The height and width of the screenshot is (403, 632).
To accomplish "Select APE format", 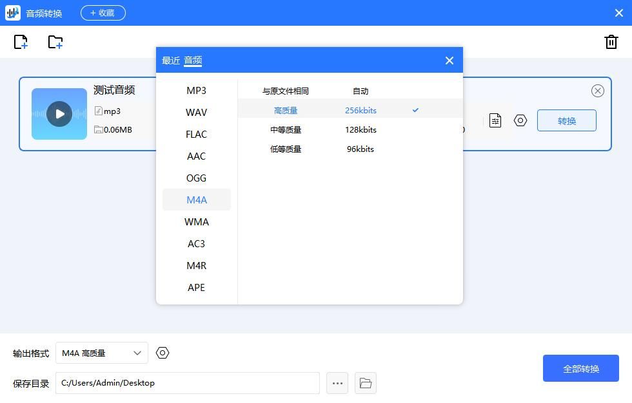I will coord(196,288).
